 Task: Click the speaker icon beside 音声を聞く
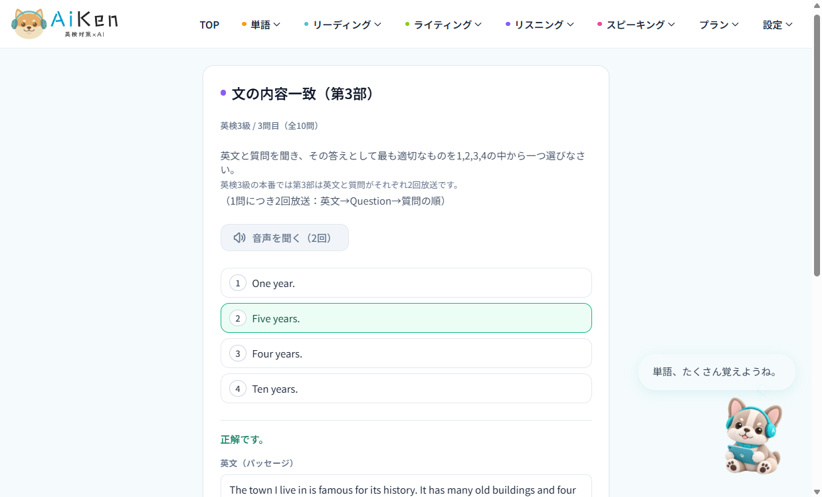(239, 238)
